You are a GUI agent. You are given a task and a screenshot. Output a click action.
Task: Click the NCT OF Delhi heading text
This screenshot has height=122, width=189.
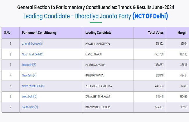tap(150, 15)
